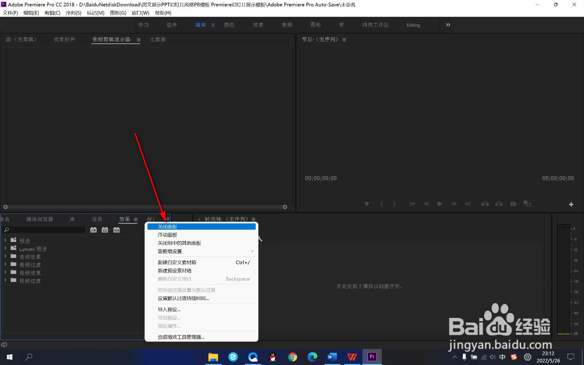This screenshot has width=584, height=365.
Task: Click the Mark Out brace icon
Action: [x=394, y=204]
